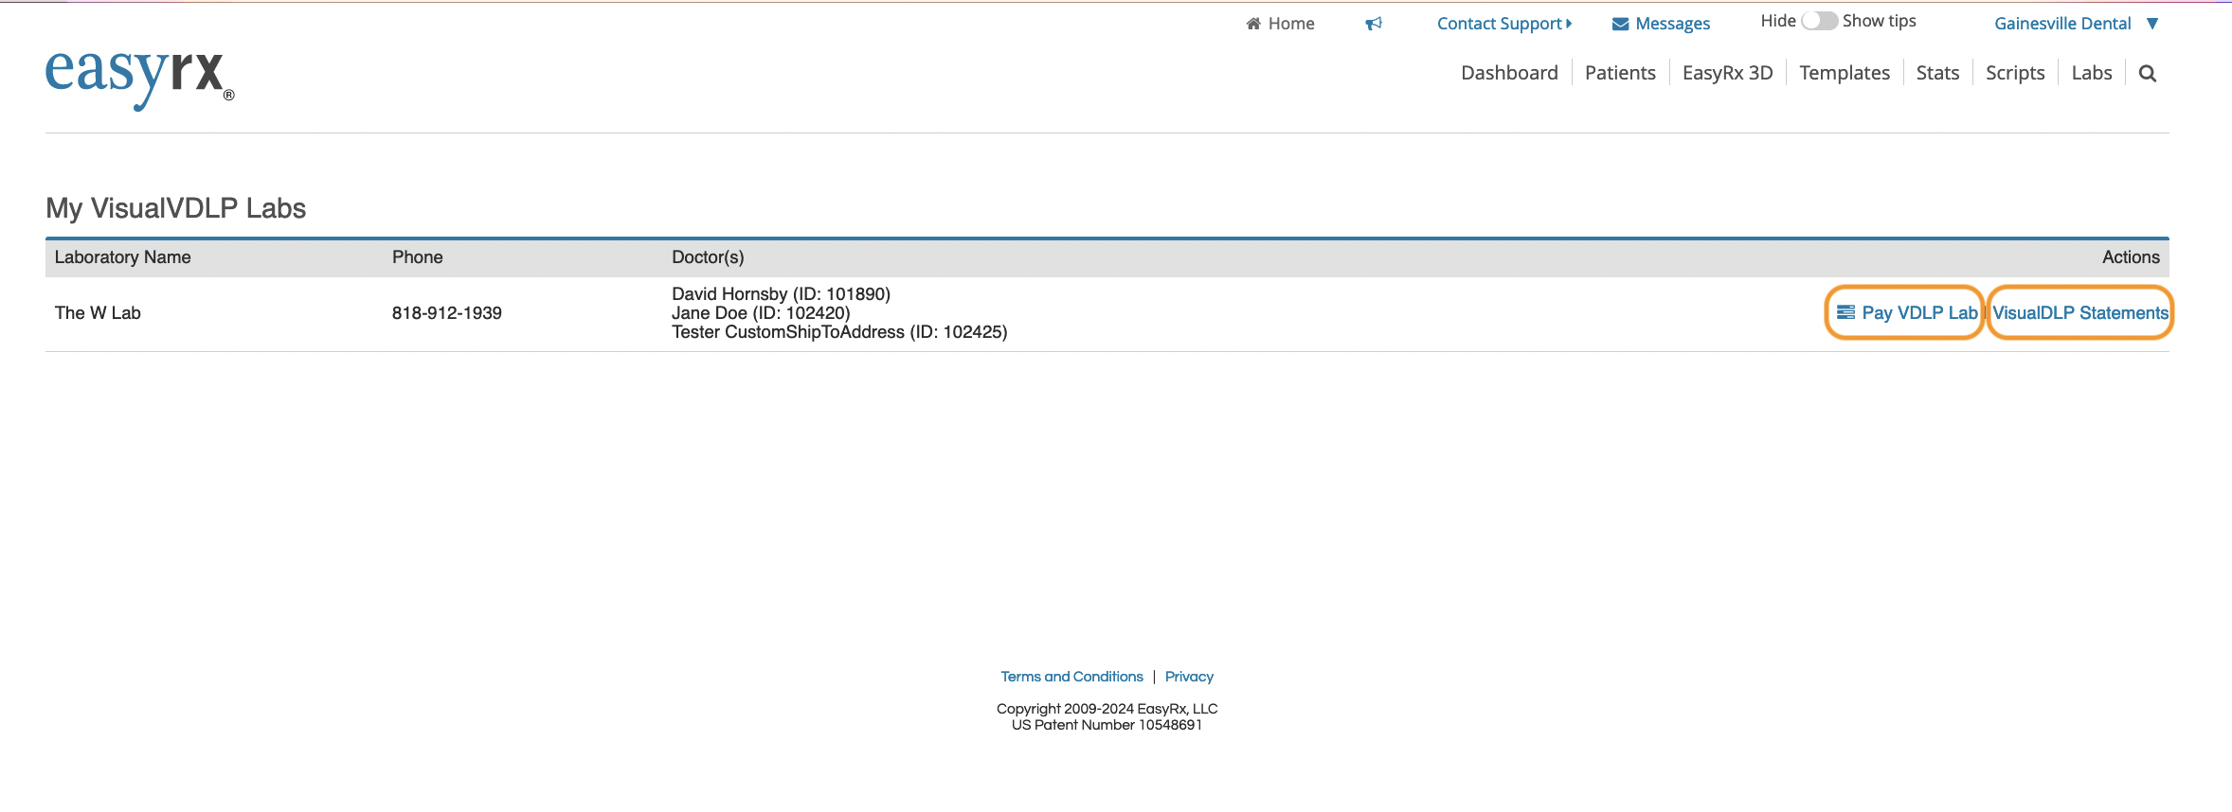Toggle the Hide/Show tips switch
Image resolution: width=2232 pixels, height=812 pixels.
pos(1819,21)
